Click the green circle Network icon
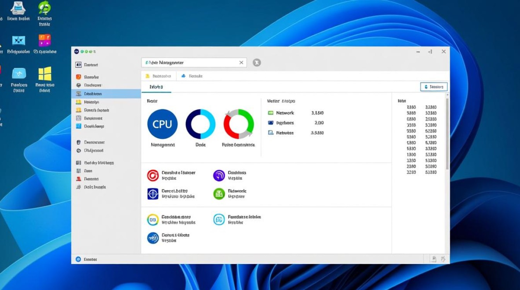 (x=219, y=194)
